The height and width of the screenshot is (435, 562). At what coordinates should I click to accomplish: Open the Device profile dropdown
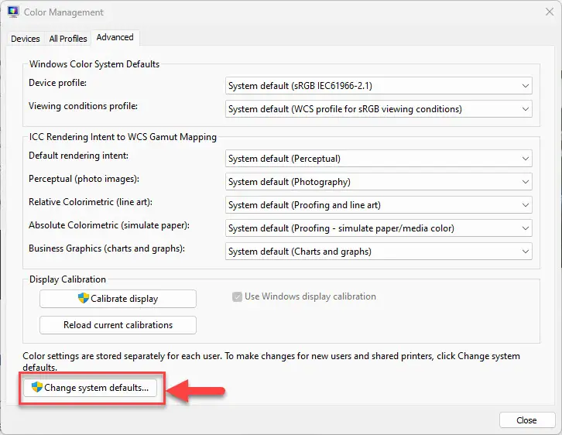point(379,86)
